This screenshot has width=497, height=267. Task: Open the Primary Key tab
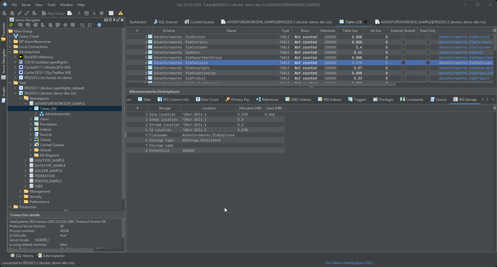click(237, 100)
